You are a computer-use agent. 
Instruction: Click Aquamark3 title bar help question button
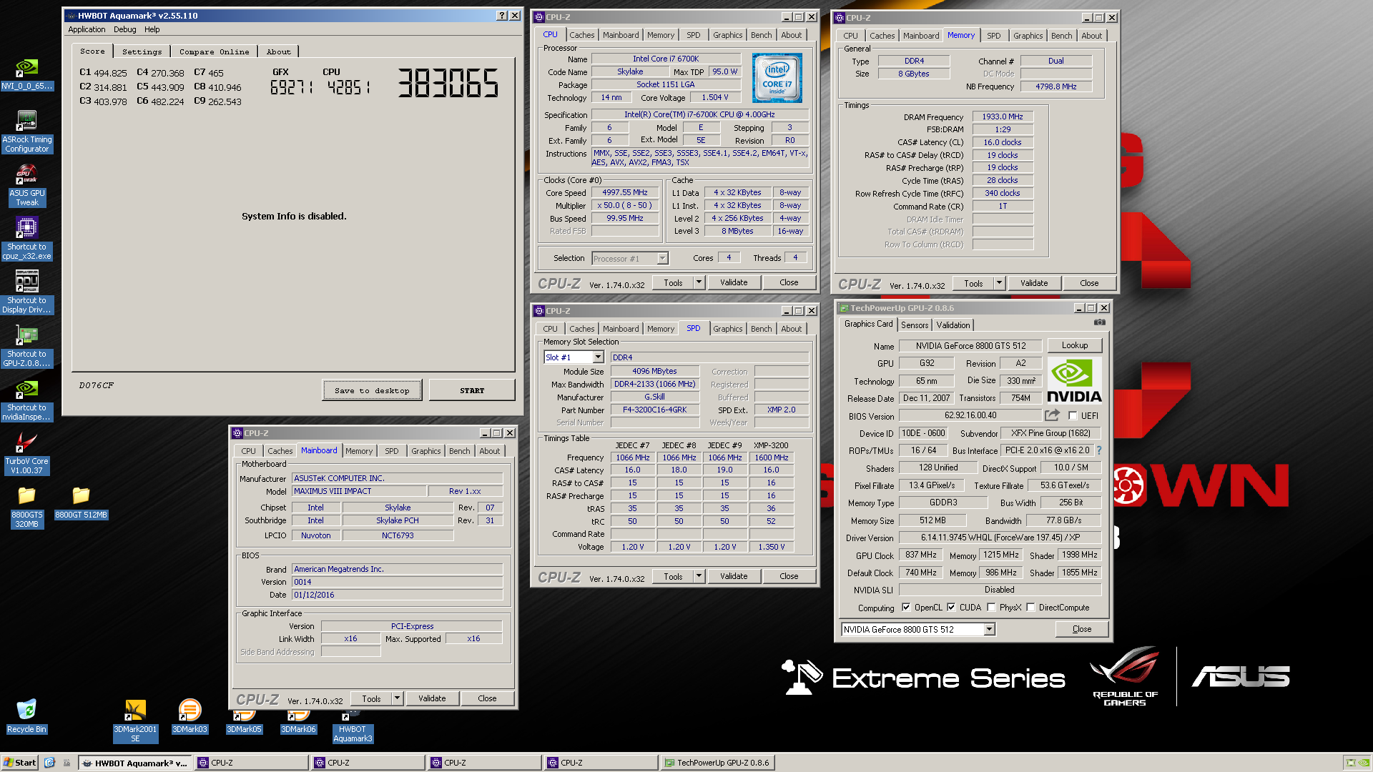502,15
